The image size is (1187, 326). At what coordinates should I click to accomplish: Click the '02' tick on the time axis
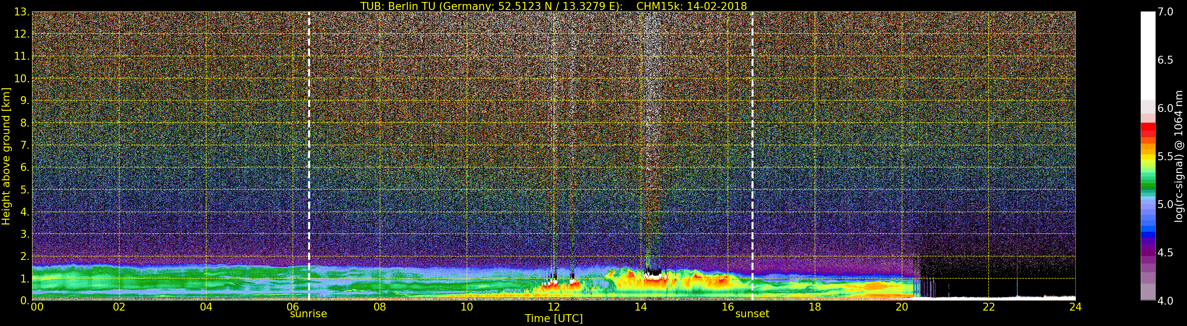[x=119, y=307]
